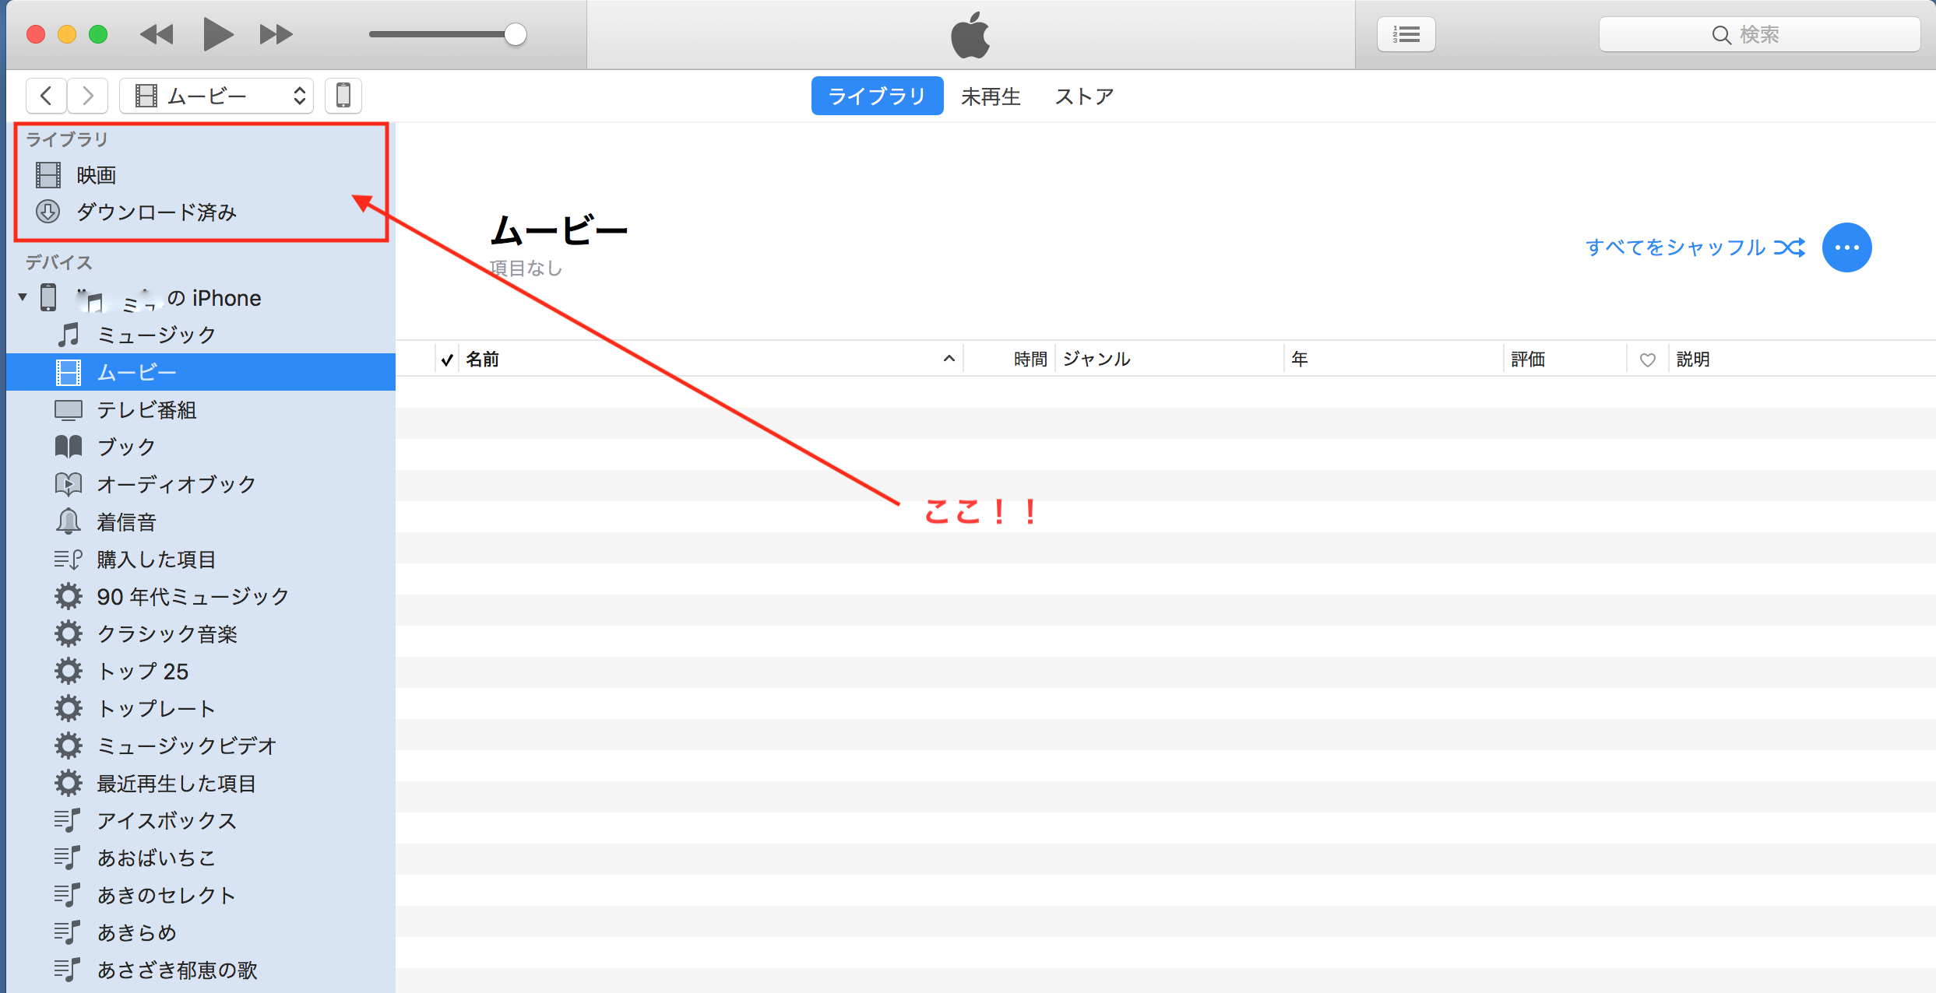Click the 未再生 tab label
The width and height of the screenshot is (1936, 993).
coord(994,95)
